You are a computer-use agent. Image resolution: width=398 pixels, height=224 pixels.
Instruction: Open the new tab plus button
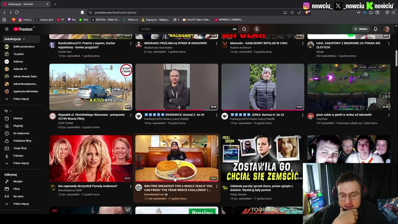coord(55,4)
